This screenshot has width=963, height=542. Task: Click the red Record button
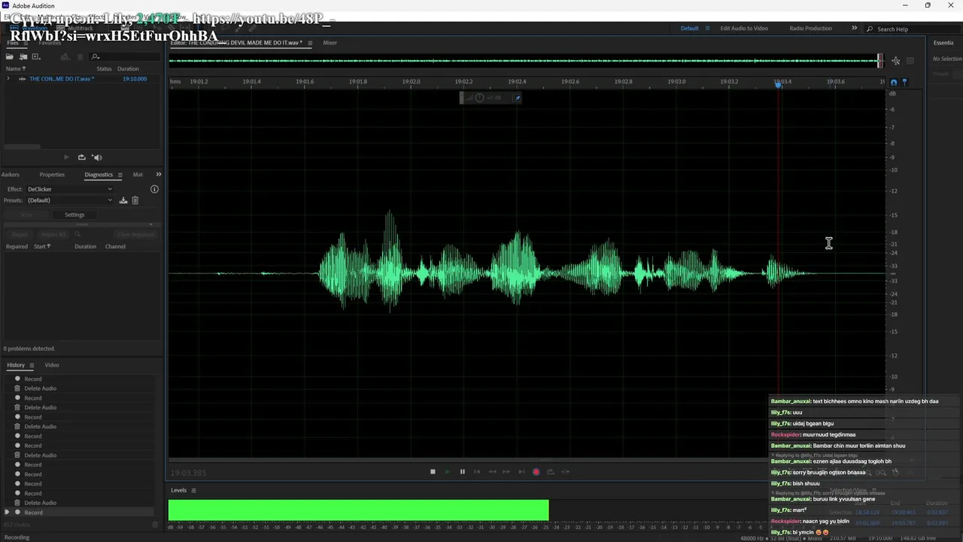[x=536, y=472]
